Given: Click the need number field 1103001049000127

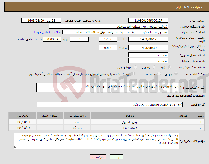Looking at the screenshot, I should pos(148,21).
